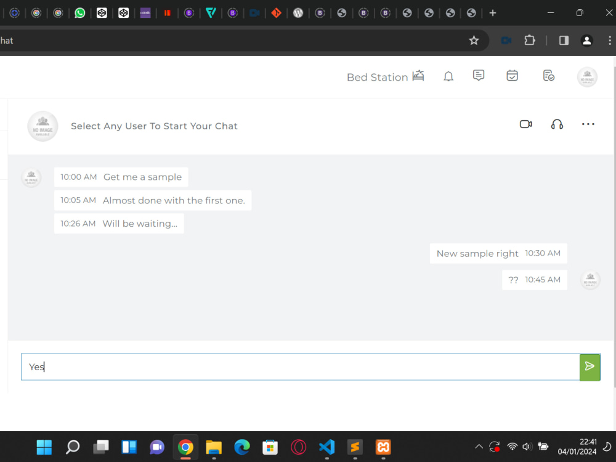Image resolution: width=616 pixels, height=462 pixels.
Task: Toggle the Chrome side panel
Action: coord(564,41)
